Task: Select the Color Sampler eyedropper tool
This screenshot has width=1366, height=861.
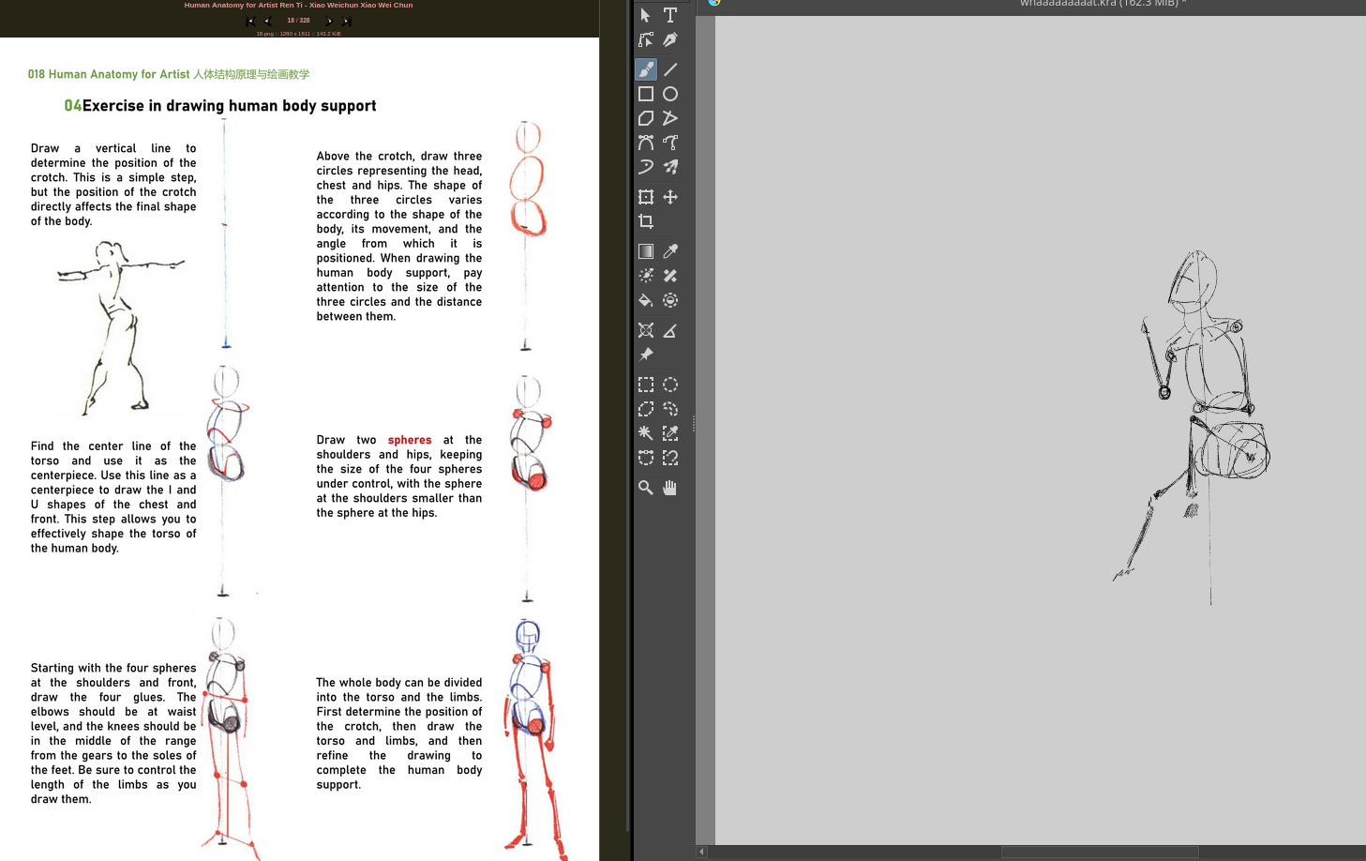Action: pos(670,251)
